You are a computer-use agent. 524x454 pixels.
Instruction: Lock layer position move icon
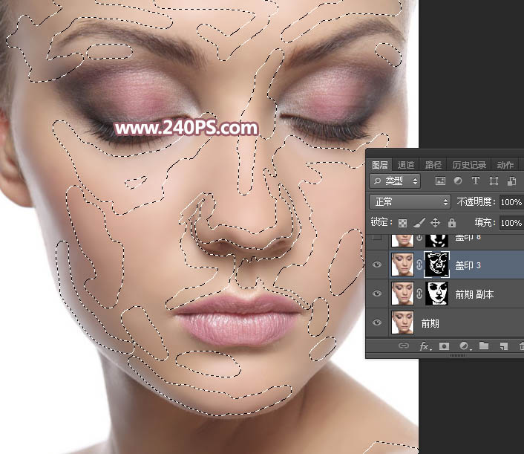pos(435,222)
